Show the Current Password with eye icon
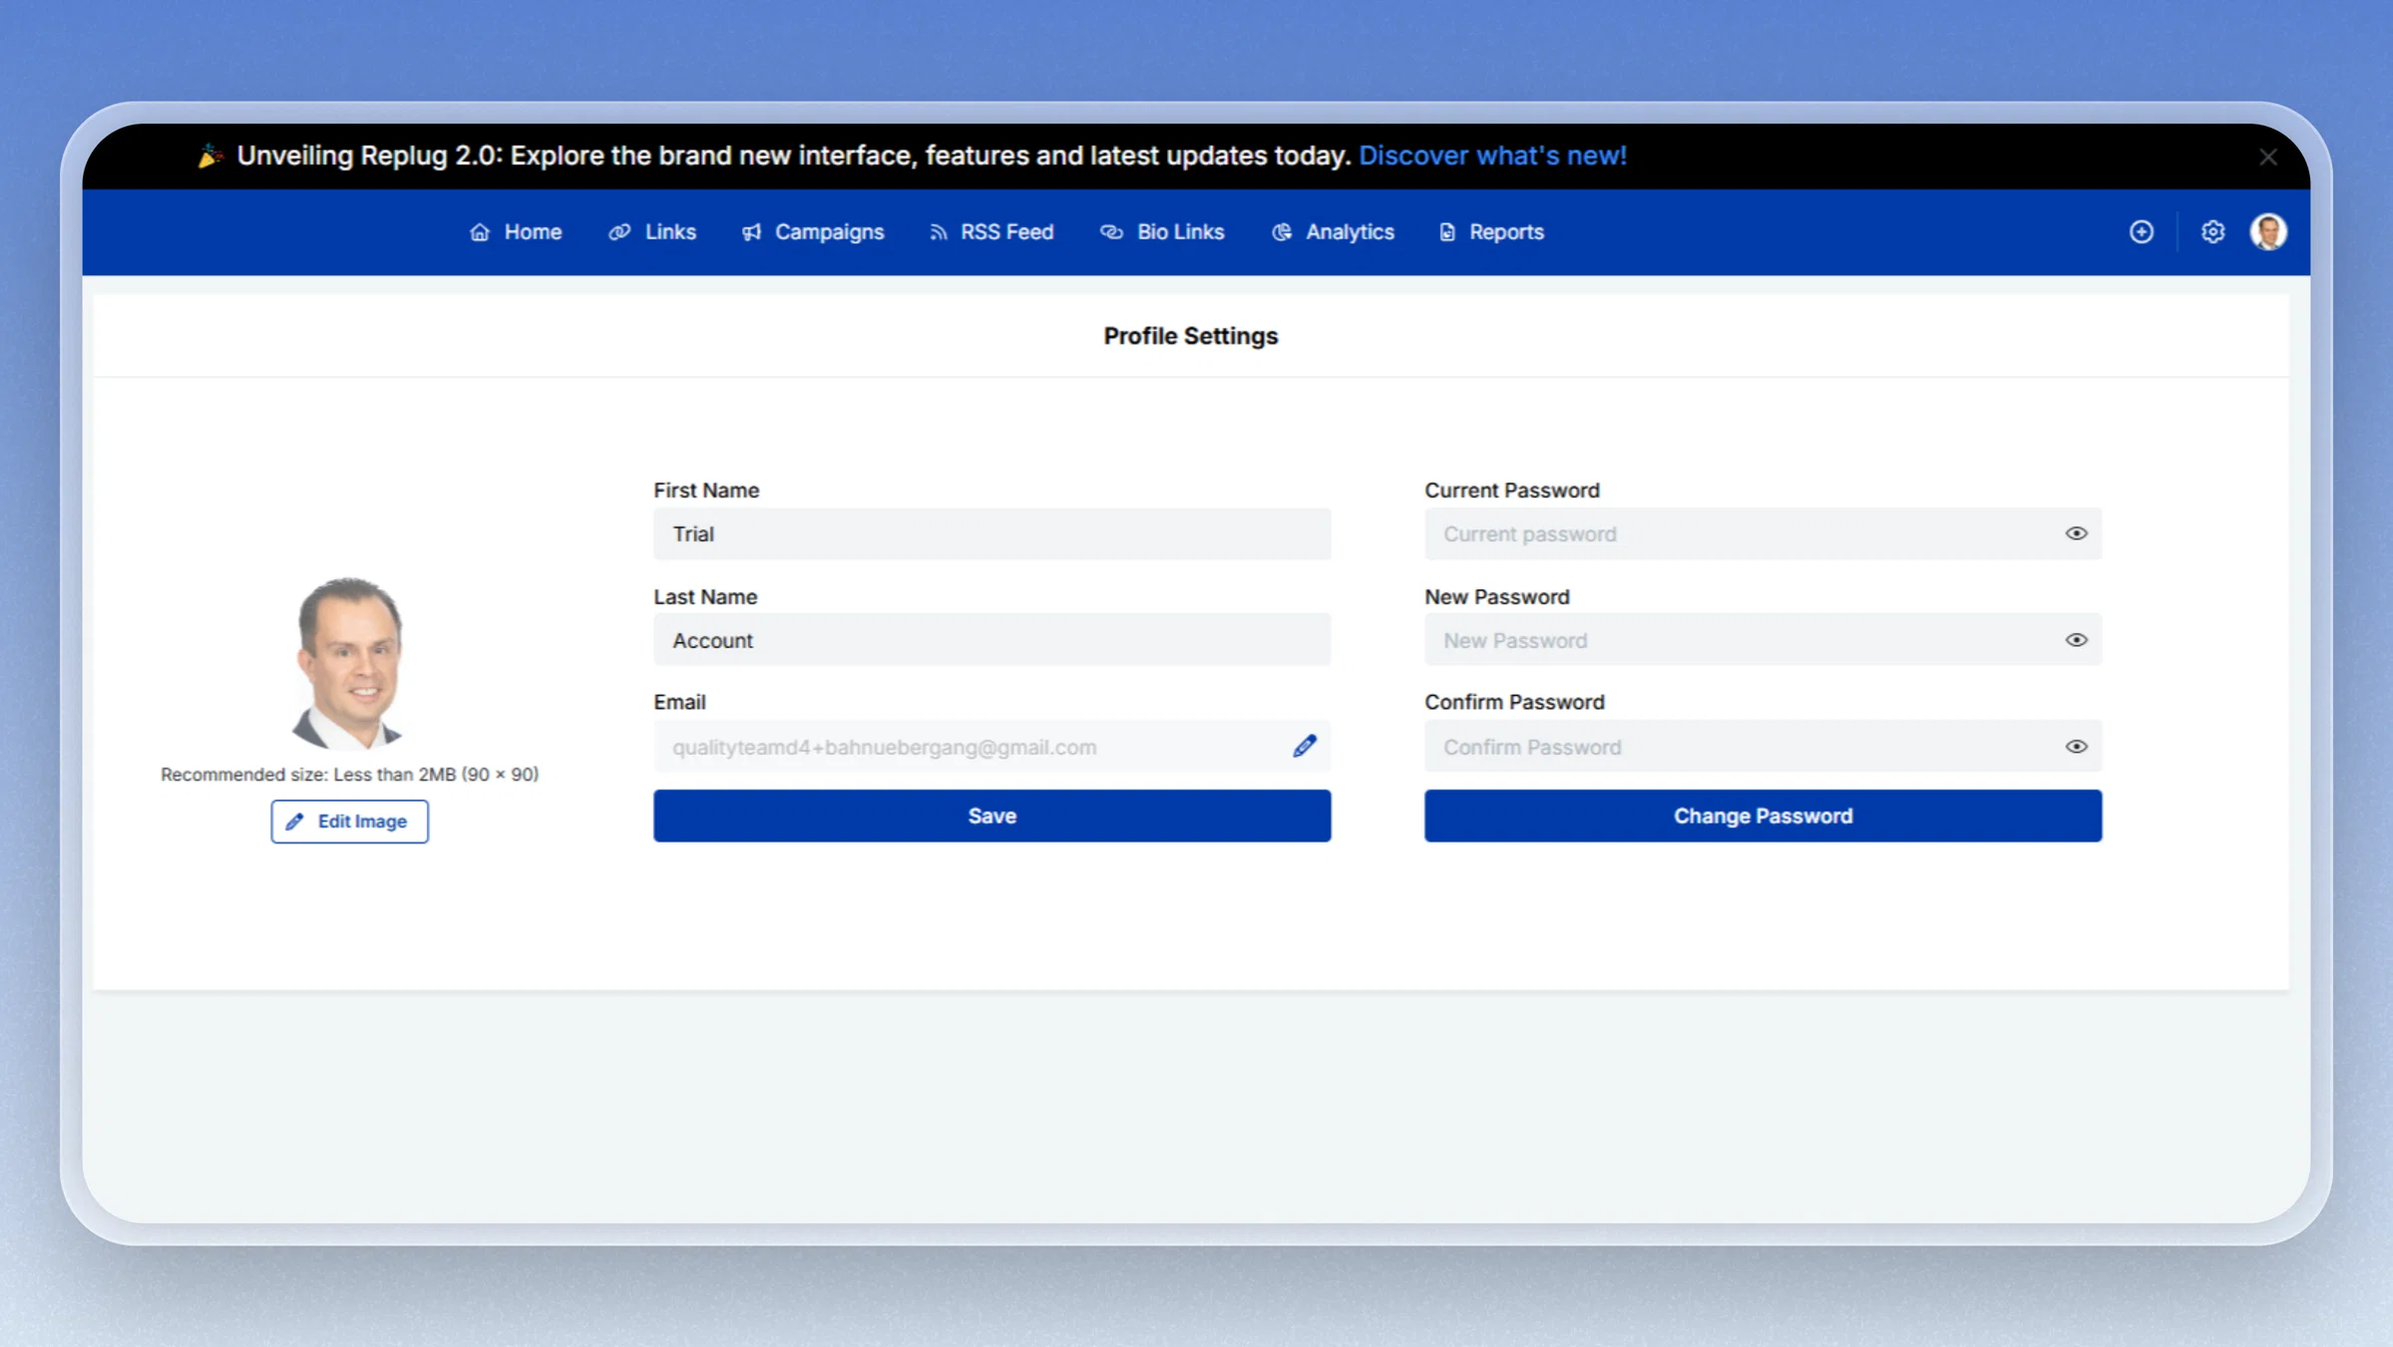 2076,533
